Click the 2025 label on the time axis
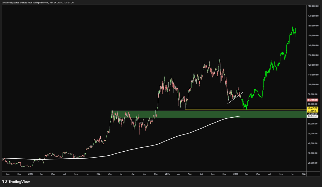The image size is (322, 187). [x=167, y=174]
